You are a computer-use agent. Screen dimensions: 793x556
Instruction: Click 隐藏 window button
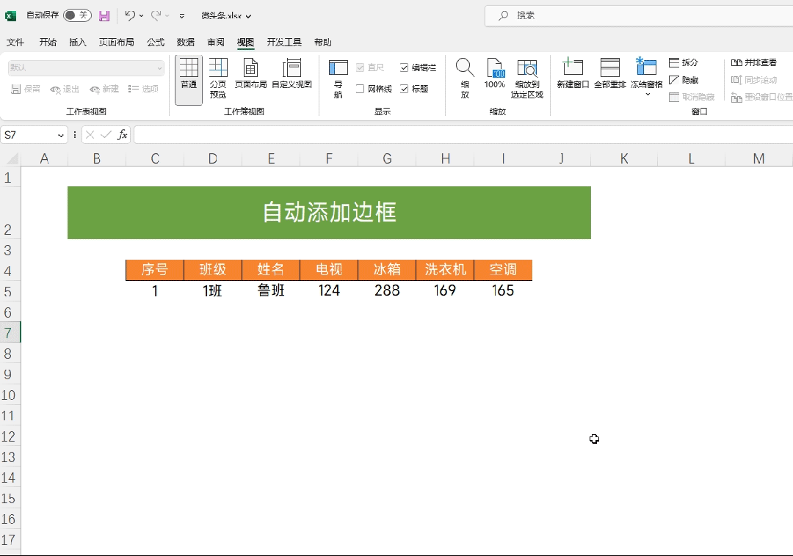[684, 80]
